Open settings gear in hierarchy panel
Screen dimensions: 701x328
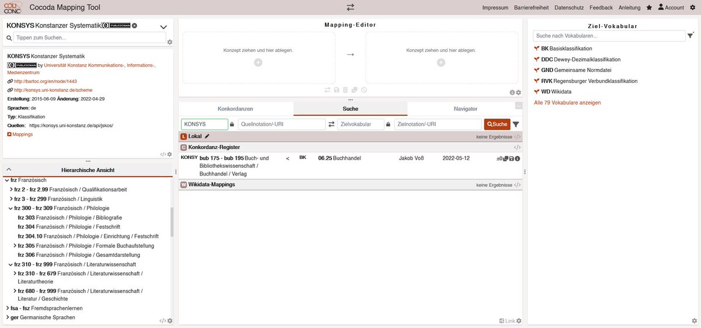pos(170,320)
